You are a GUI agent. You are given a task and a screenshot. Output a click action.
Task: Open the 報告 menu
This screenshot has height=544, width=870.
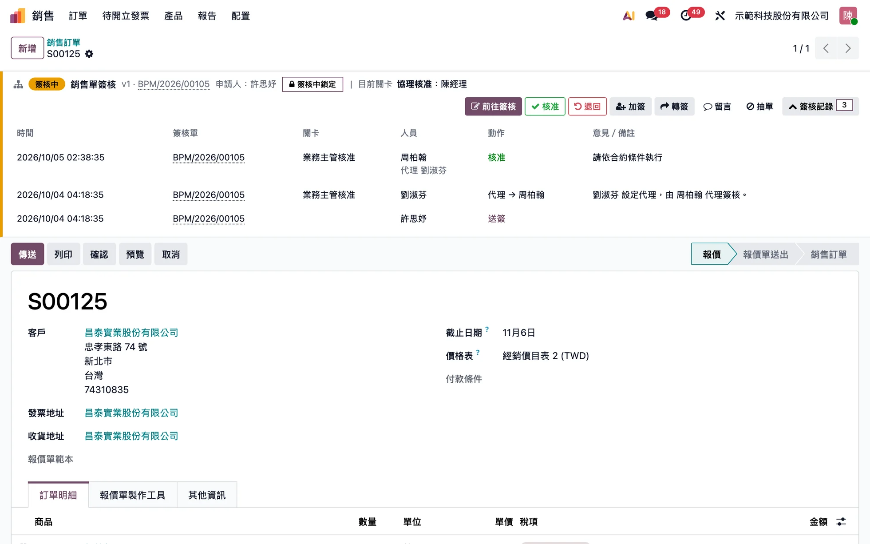point(207,16)
